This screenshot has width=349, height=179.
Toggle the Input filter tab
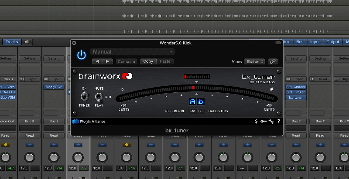[315, 42]
